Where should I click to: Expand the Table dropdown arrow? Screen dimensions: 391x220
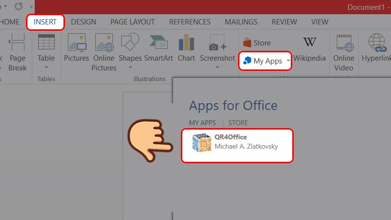tap(46, 67)
